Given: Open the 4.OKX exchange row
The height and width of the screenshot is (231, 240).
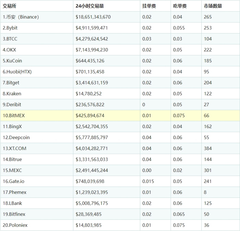Looking at the screenshot, I should point(9,50).
